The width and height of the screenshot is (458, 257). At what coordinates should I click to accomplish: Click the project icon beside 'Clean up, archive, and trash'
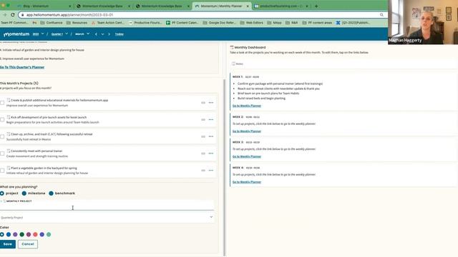click(8, 134)
